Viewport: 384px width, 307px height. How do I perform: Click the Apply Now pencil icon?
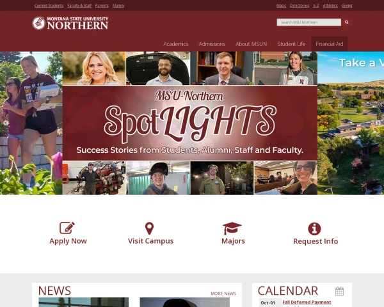[x=67, y=228]
